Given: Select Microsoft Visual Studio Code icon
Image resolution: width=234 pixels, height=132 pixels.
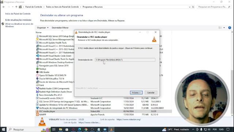Looking at the screenshot, I should (37, 56).
